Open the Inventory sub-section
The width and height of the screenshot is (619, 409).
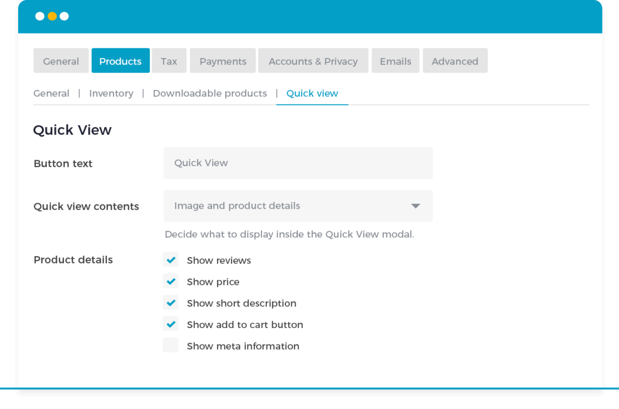111,93
